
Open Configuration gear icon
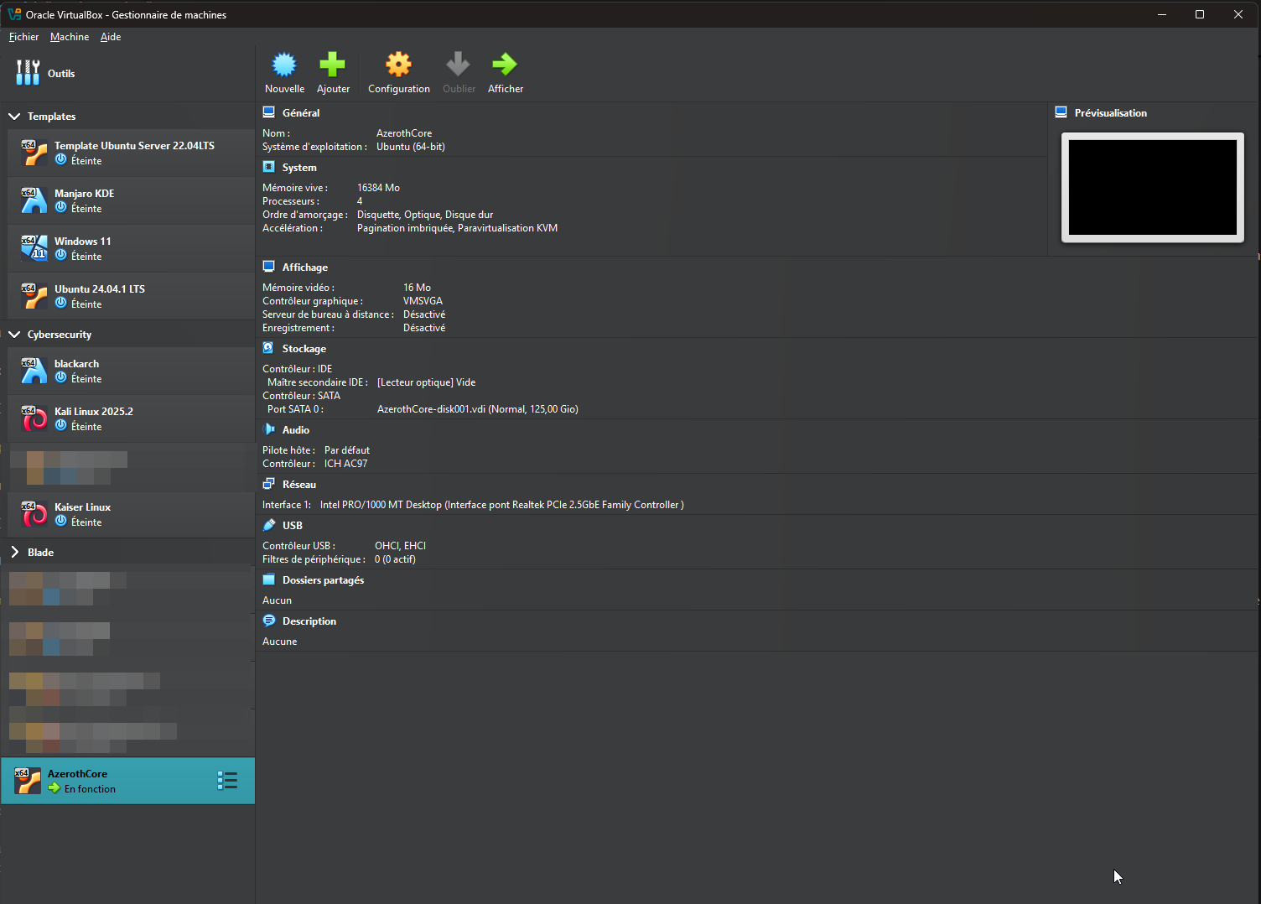click(x=398, y=65)
